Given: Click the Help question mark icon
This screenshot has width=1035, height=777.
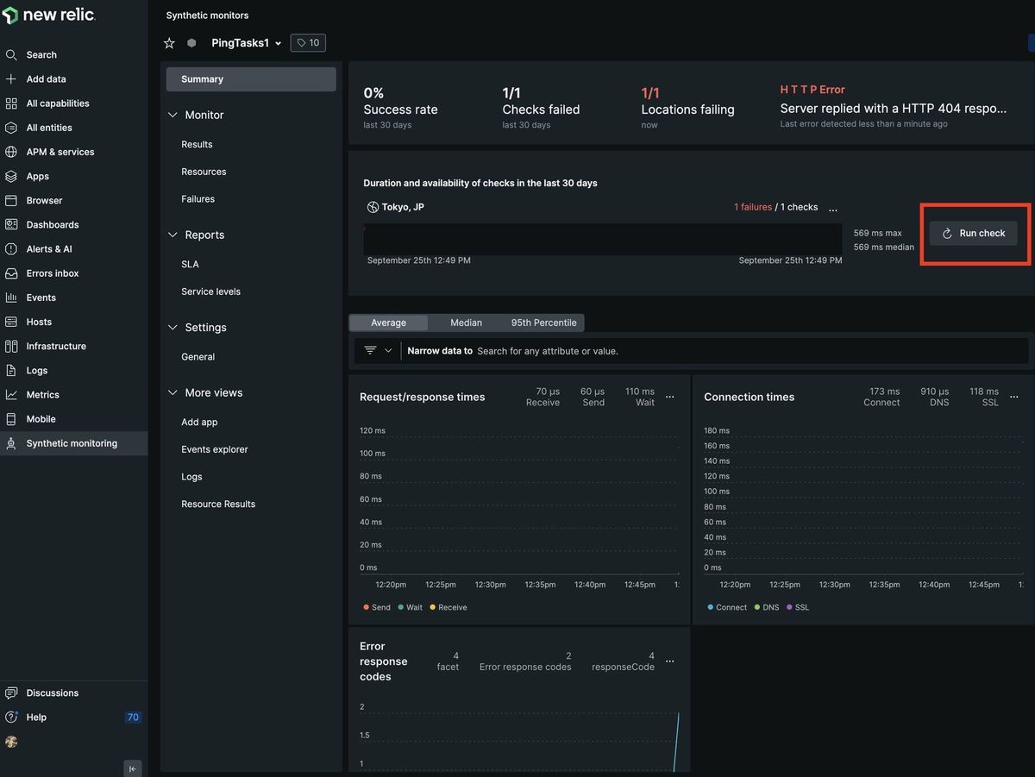Looking at the screenshot, I should pos(11,717).
